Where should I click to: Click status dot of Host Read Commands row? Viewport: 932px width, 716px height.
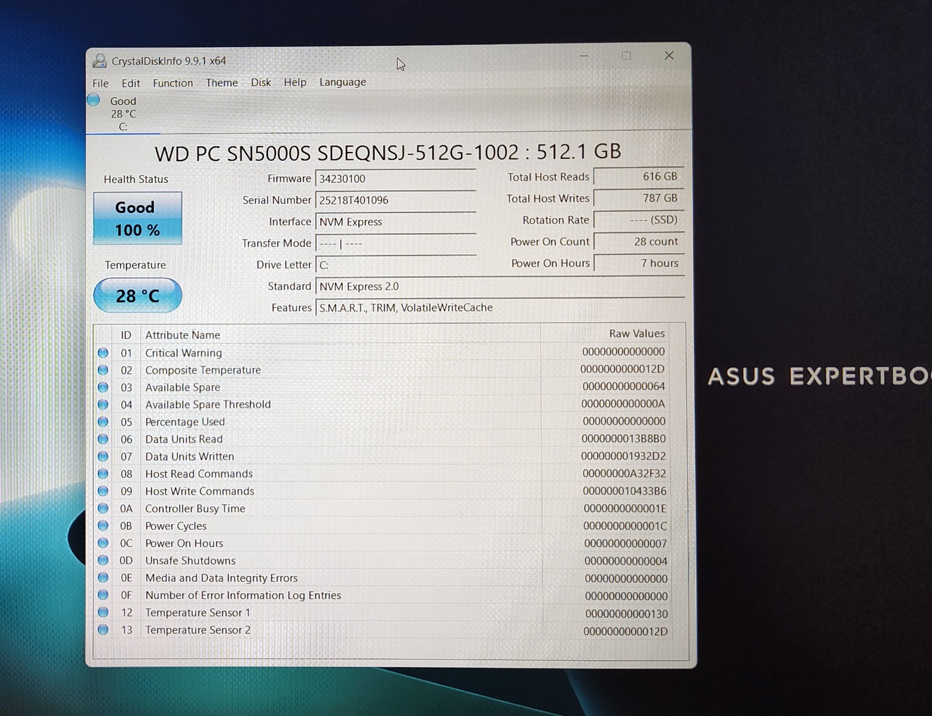click(x=103, y=473)
